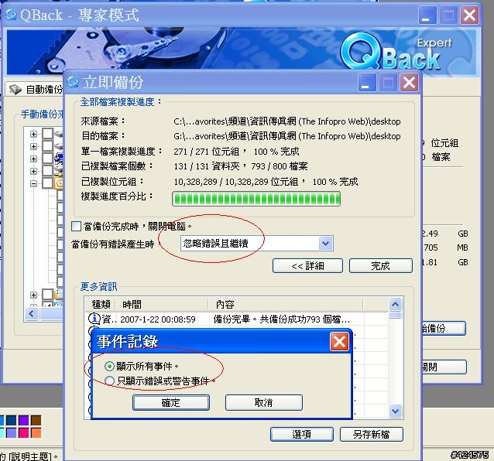Click the clock folder icon in the tree
Image resolution: width=494 pixels, height=461 pixels.
(x=59, y=183)
